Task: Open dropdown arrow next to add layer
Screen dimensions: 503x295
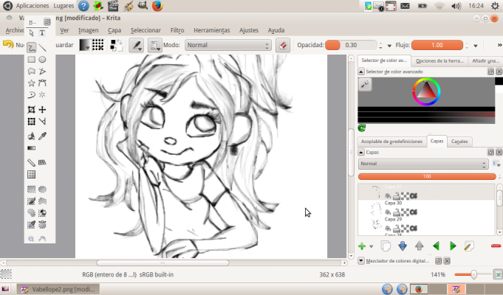Action: [x=371, y=246]
